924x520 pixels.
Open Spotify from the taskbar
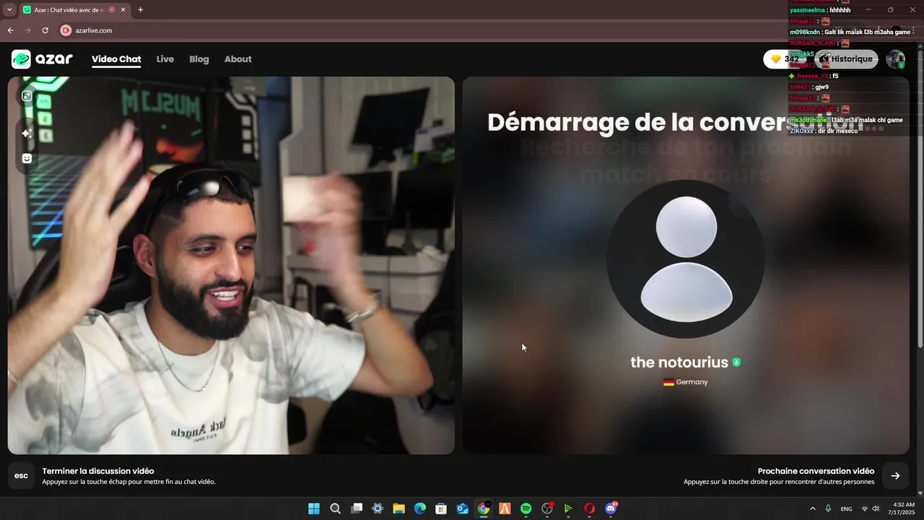pos(526,508)
